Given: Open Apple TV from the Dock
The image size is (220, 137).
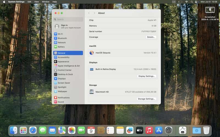Looking at the screenshot, I should (x=139, y=130).
